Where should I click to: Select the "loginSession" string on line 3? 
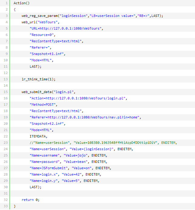(73, 16)
